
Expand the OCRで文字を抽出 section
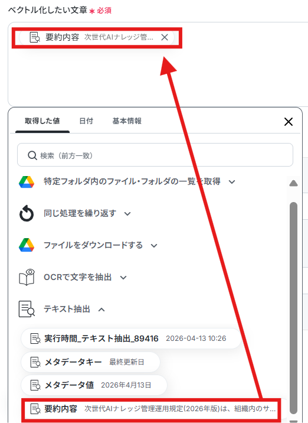click(x=123, y=277)
